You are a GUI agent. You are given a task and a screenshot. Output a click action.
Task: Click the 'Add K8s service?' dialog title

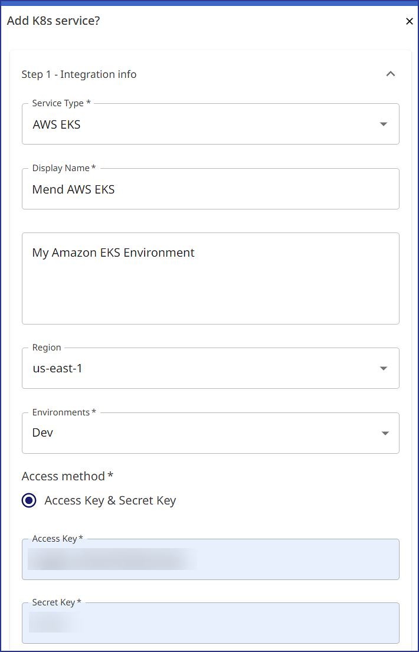[x=53, y=21]
